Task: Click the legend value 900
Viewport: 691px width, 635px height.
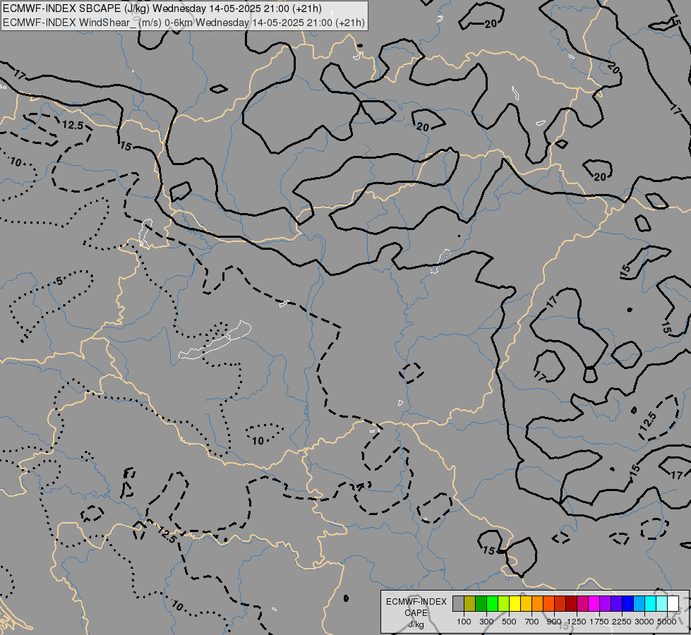Action: (554, 622)
